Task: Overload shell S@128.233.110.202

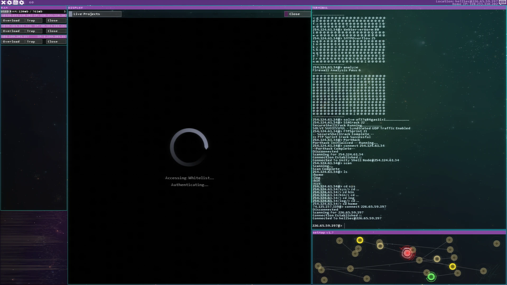Action: pyautogui.click(x=13, y=21)
